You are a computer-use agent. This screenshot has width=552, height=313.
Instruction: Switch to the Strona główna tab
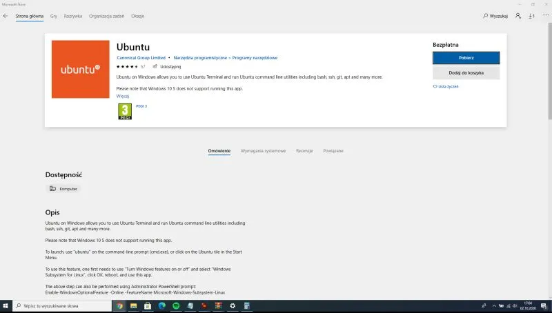click(30, 16)
